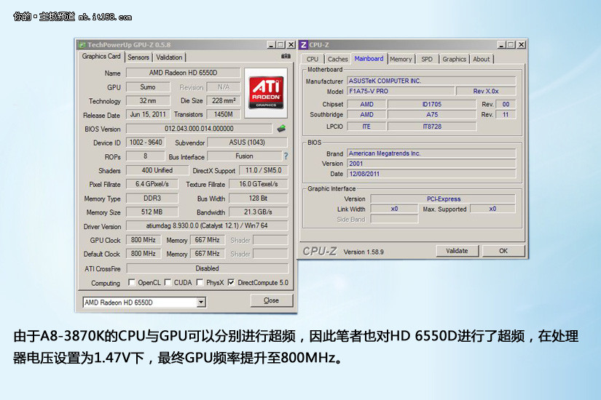601x400 pixels.
Task: Maximize the GPU-Z window
Action: [x=281, y=44]
